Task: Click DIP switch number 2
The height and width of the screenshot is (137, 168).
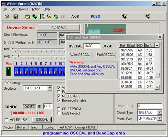Action: [21, 71]
